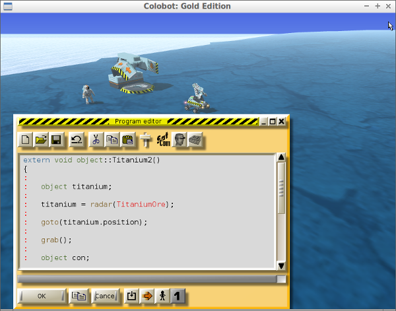
Task: Run the program with orange arrow
Action: tap(147, 296)
